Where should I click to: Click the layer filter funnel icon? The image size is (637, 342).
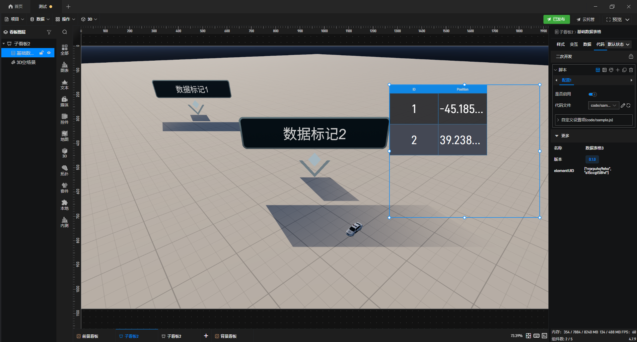tap(49, 32)
